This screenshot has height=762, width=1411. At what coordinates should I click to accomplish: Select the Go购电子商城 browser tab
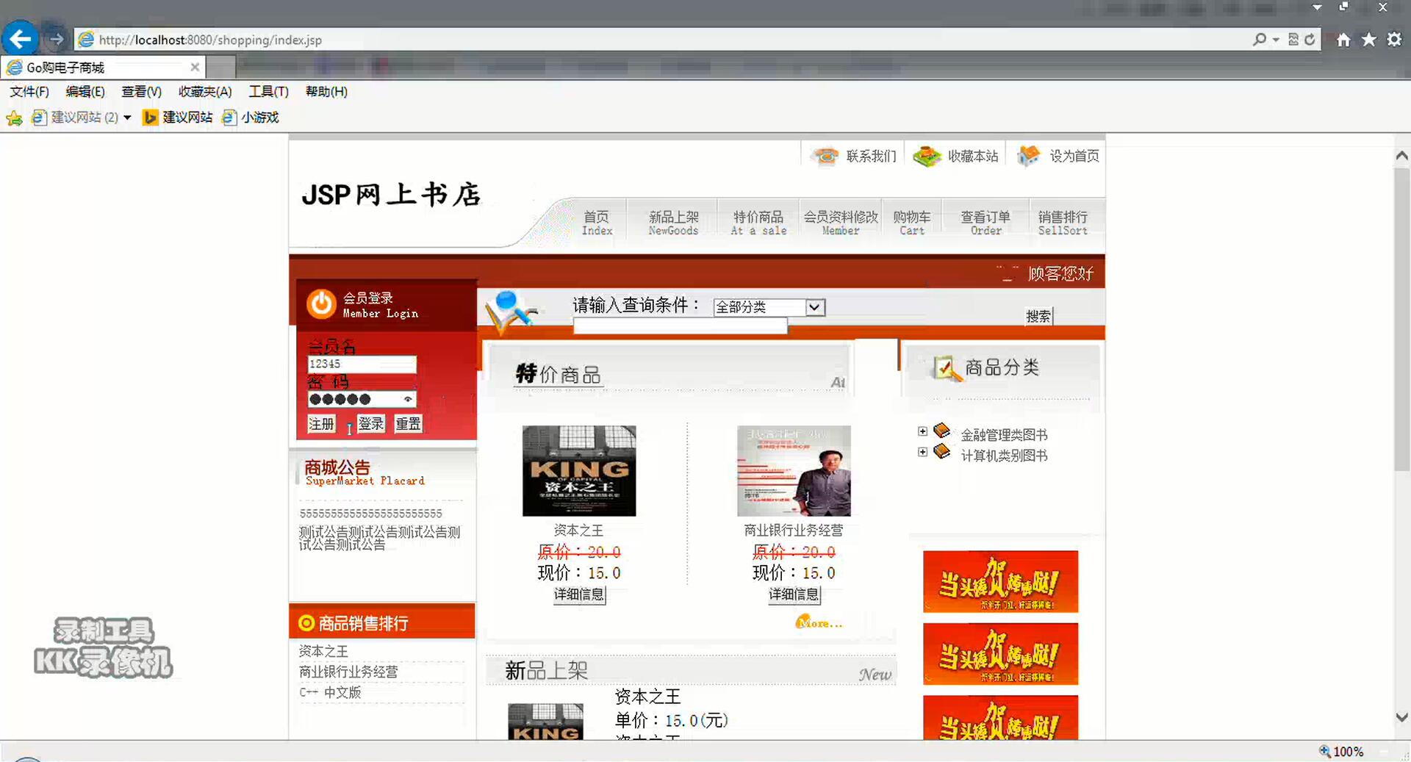pyautogui.click(x=103, y=68)
